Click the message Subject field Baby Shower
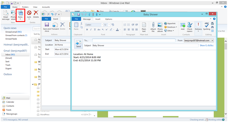 coord(145,45)
